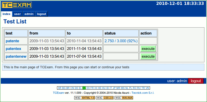207x102 pixels.
Task: Click the Test List heading
Action: point(15,22)
